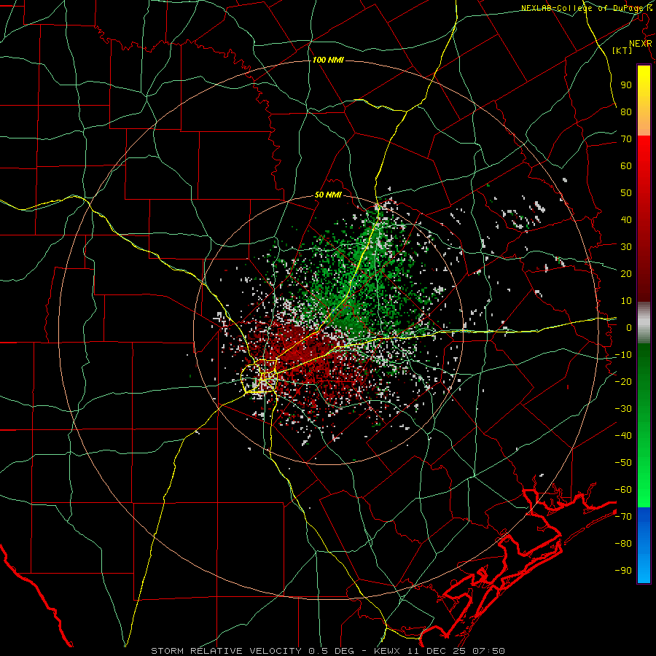Select the -10 scale value
Screen dimensions: 656x656
[x=623, y=355]
